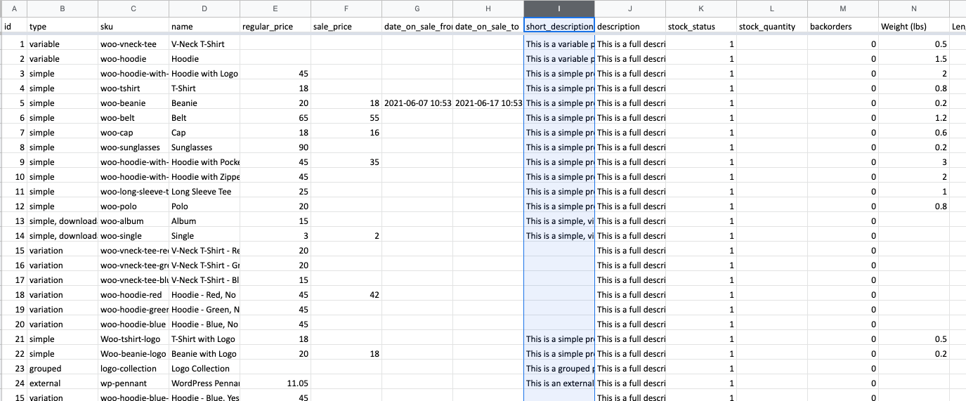Select the grouped type cell
The image size is (966, 401).
point(62,369)
